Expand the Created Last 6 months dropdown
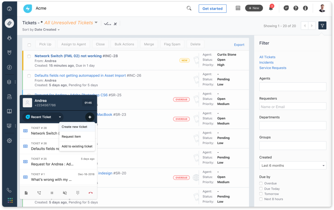Image resolution: width=334 pixels, height=210 pixels. (x=293, y=165)
